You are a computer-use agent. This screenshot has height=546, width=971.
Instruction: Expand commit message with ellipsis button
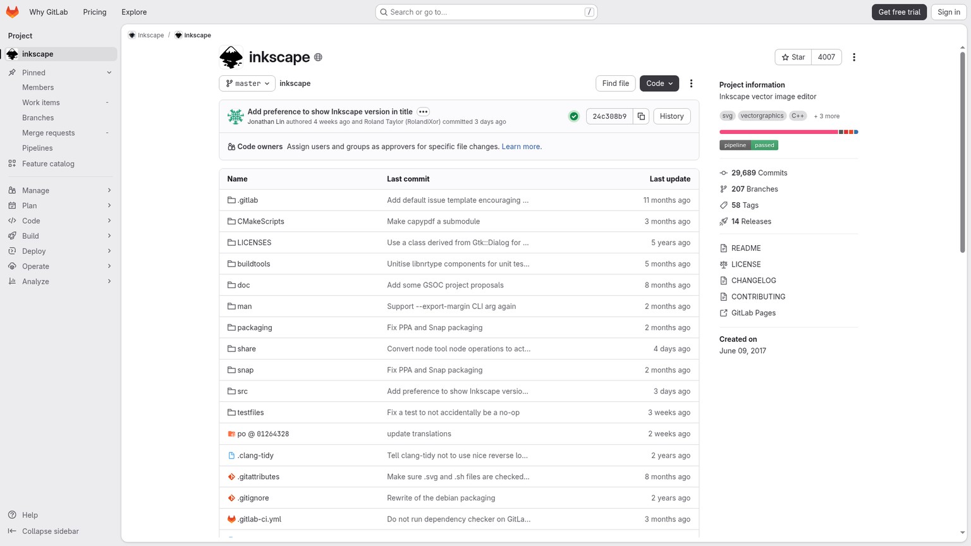424,112
